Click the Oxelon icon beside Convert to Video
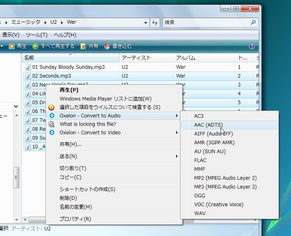291x236 pixels. pyautogui.click(x=52, y=133)
